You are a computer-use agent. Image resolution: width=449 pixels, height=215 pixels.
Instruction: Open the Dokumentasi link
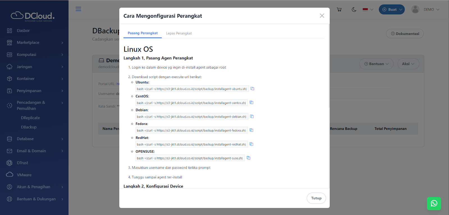pos(405,34)
